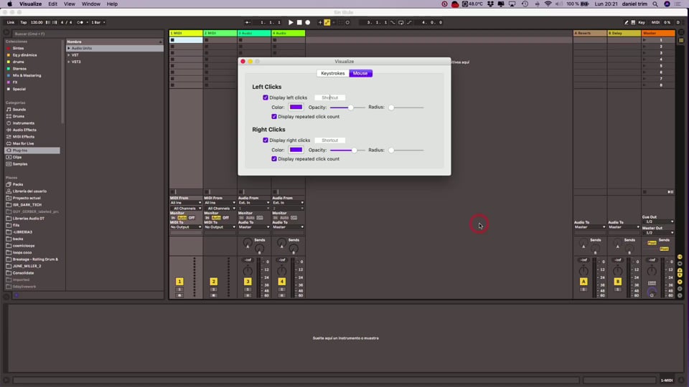689x387 pixels.
Task: Open the track 3 Audio From Ext. In dropdown
Action: click(254, 203)
